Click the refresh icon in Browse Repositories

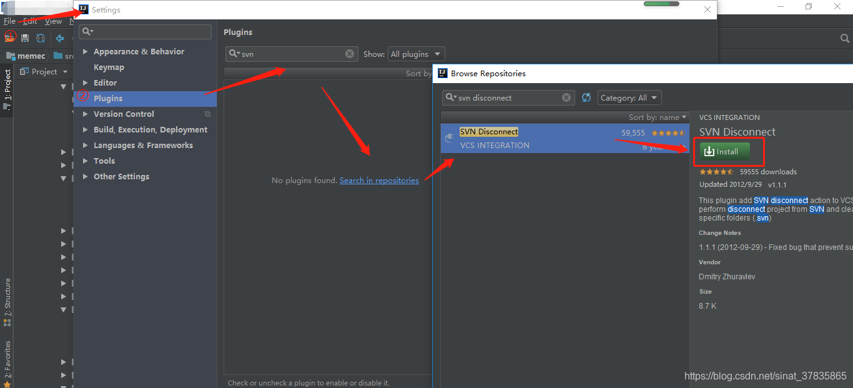[x=586, y=97]
